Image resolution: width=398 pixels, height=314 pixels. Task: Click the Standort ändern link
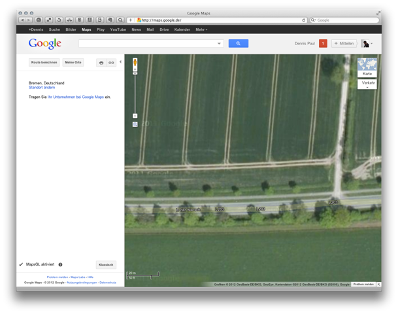(x=42, y=88)
